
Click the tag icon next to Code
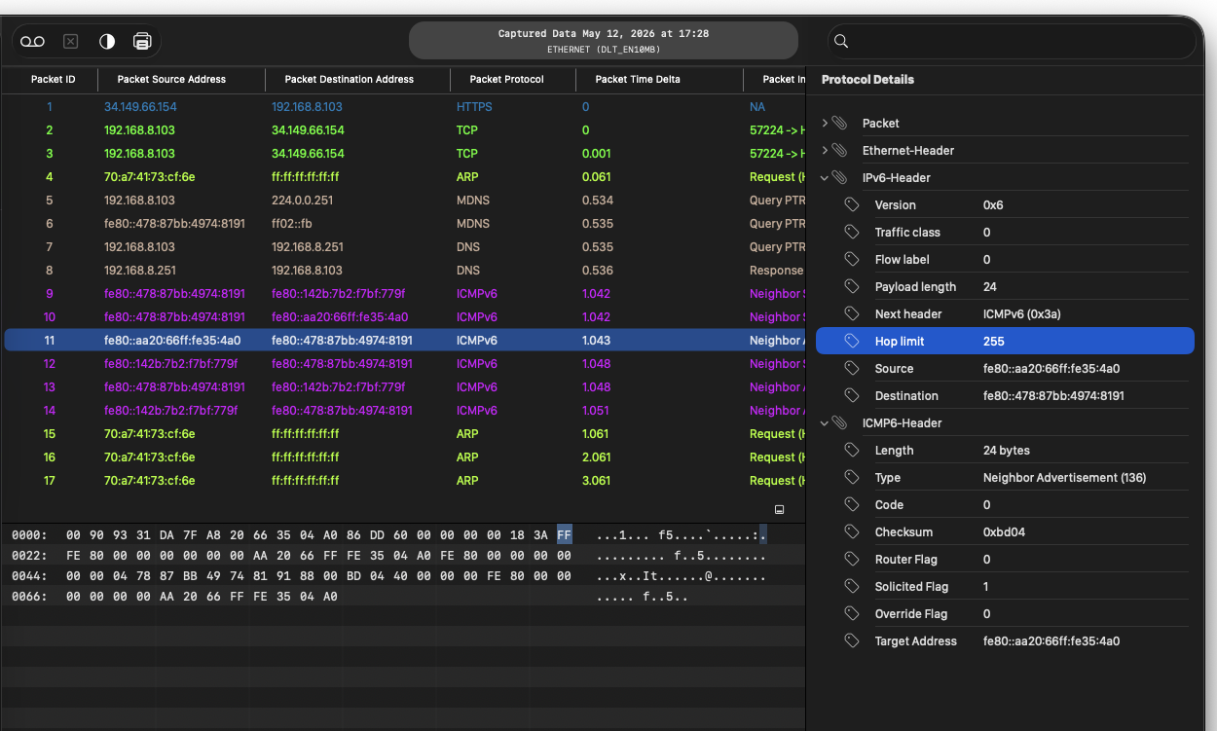[852, 505]
